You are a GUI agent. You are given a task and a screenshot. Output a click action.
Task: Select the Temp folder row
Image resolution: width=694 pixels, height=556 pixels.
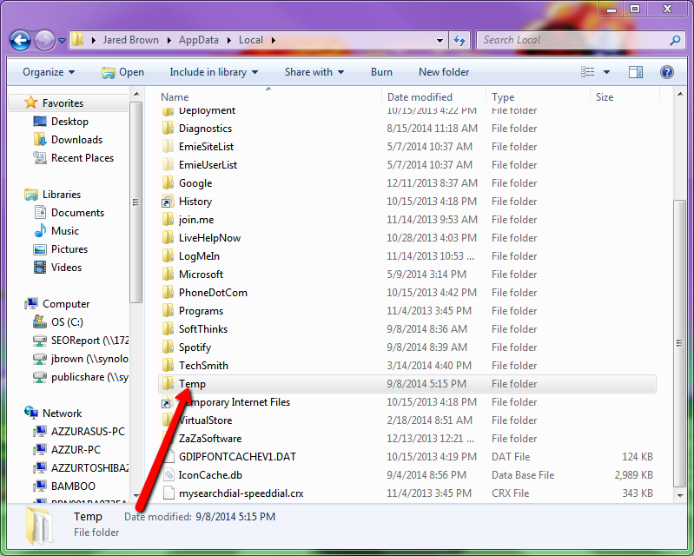[406, 384]
